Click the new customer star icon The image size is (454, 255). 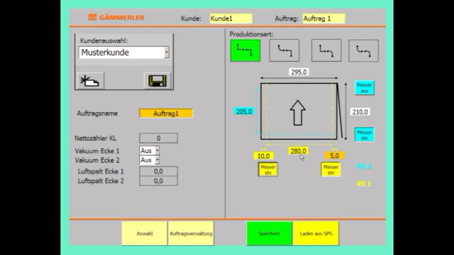click(x=90, y=81)
